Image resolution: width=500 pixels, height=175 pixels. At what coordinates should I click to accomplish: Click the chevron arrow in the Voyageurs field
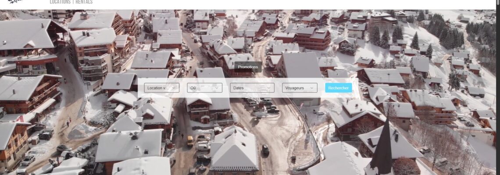coord(312,88)
